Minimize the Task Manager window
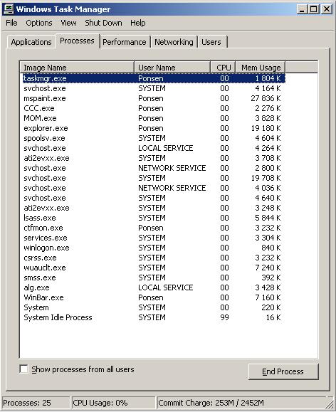Viewport: 336px width, 412px height. click(302, 9)
